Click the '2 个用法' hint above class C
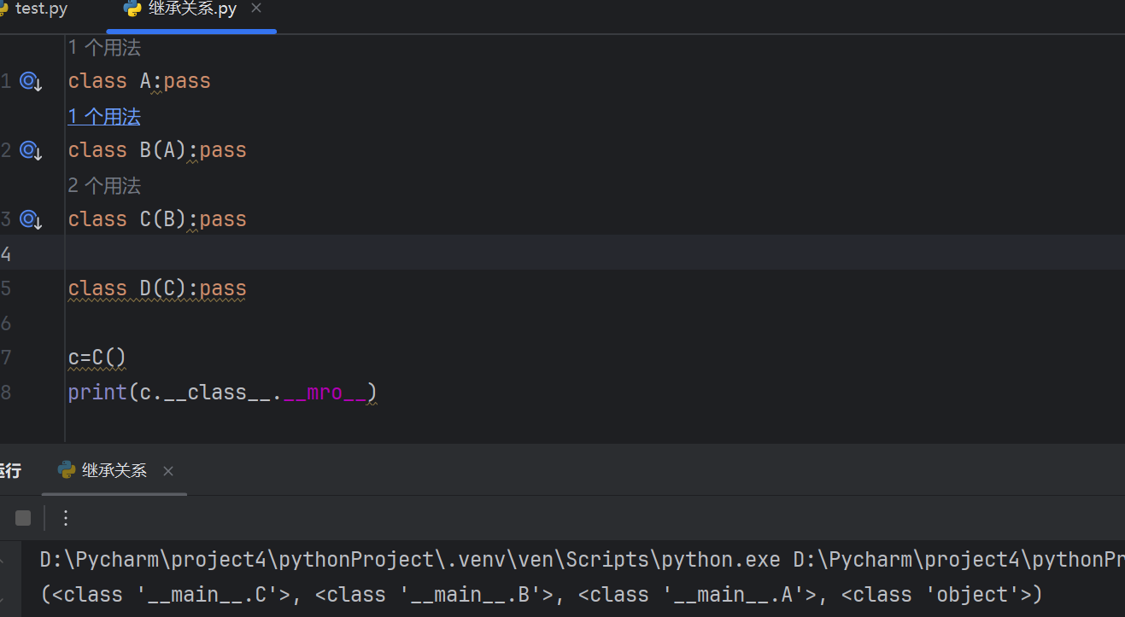Image resolution: width=1125 pixels, height=617 pixels. pyautogui.click(x=104, y=185)
